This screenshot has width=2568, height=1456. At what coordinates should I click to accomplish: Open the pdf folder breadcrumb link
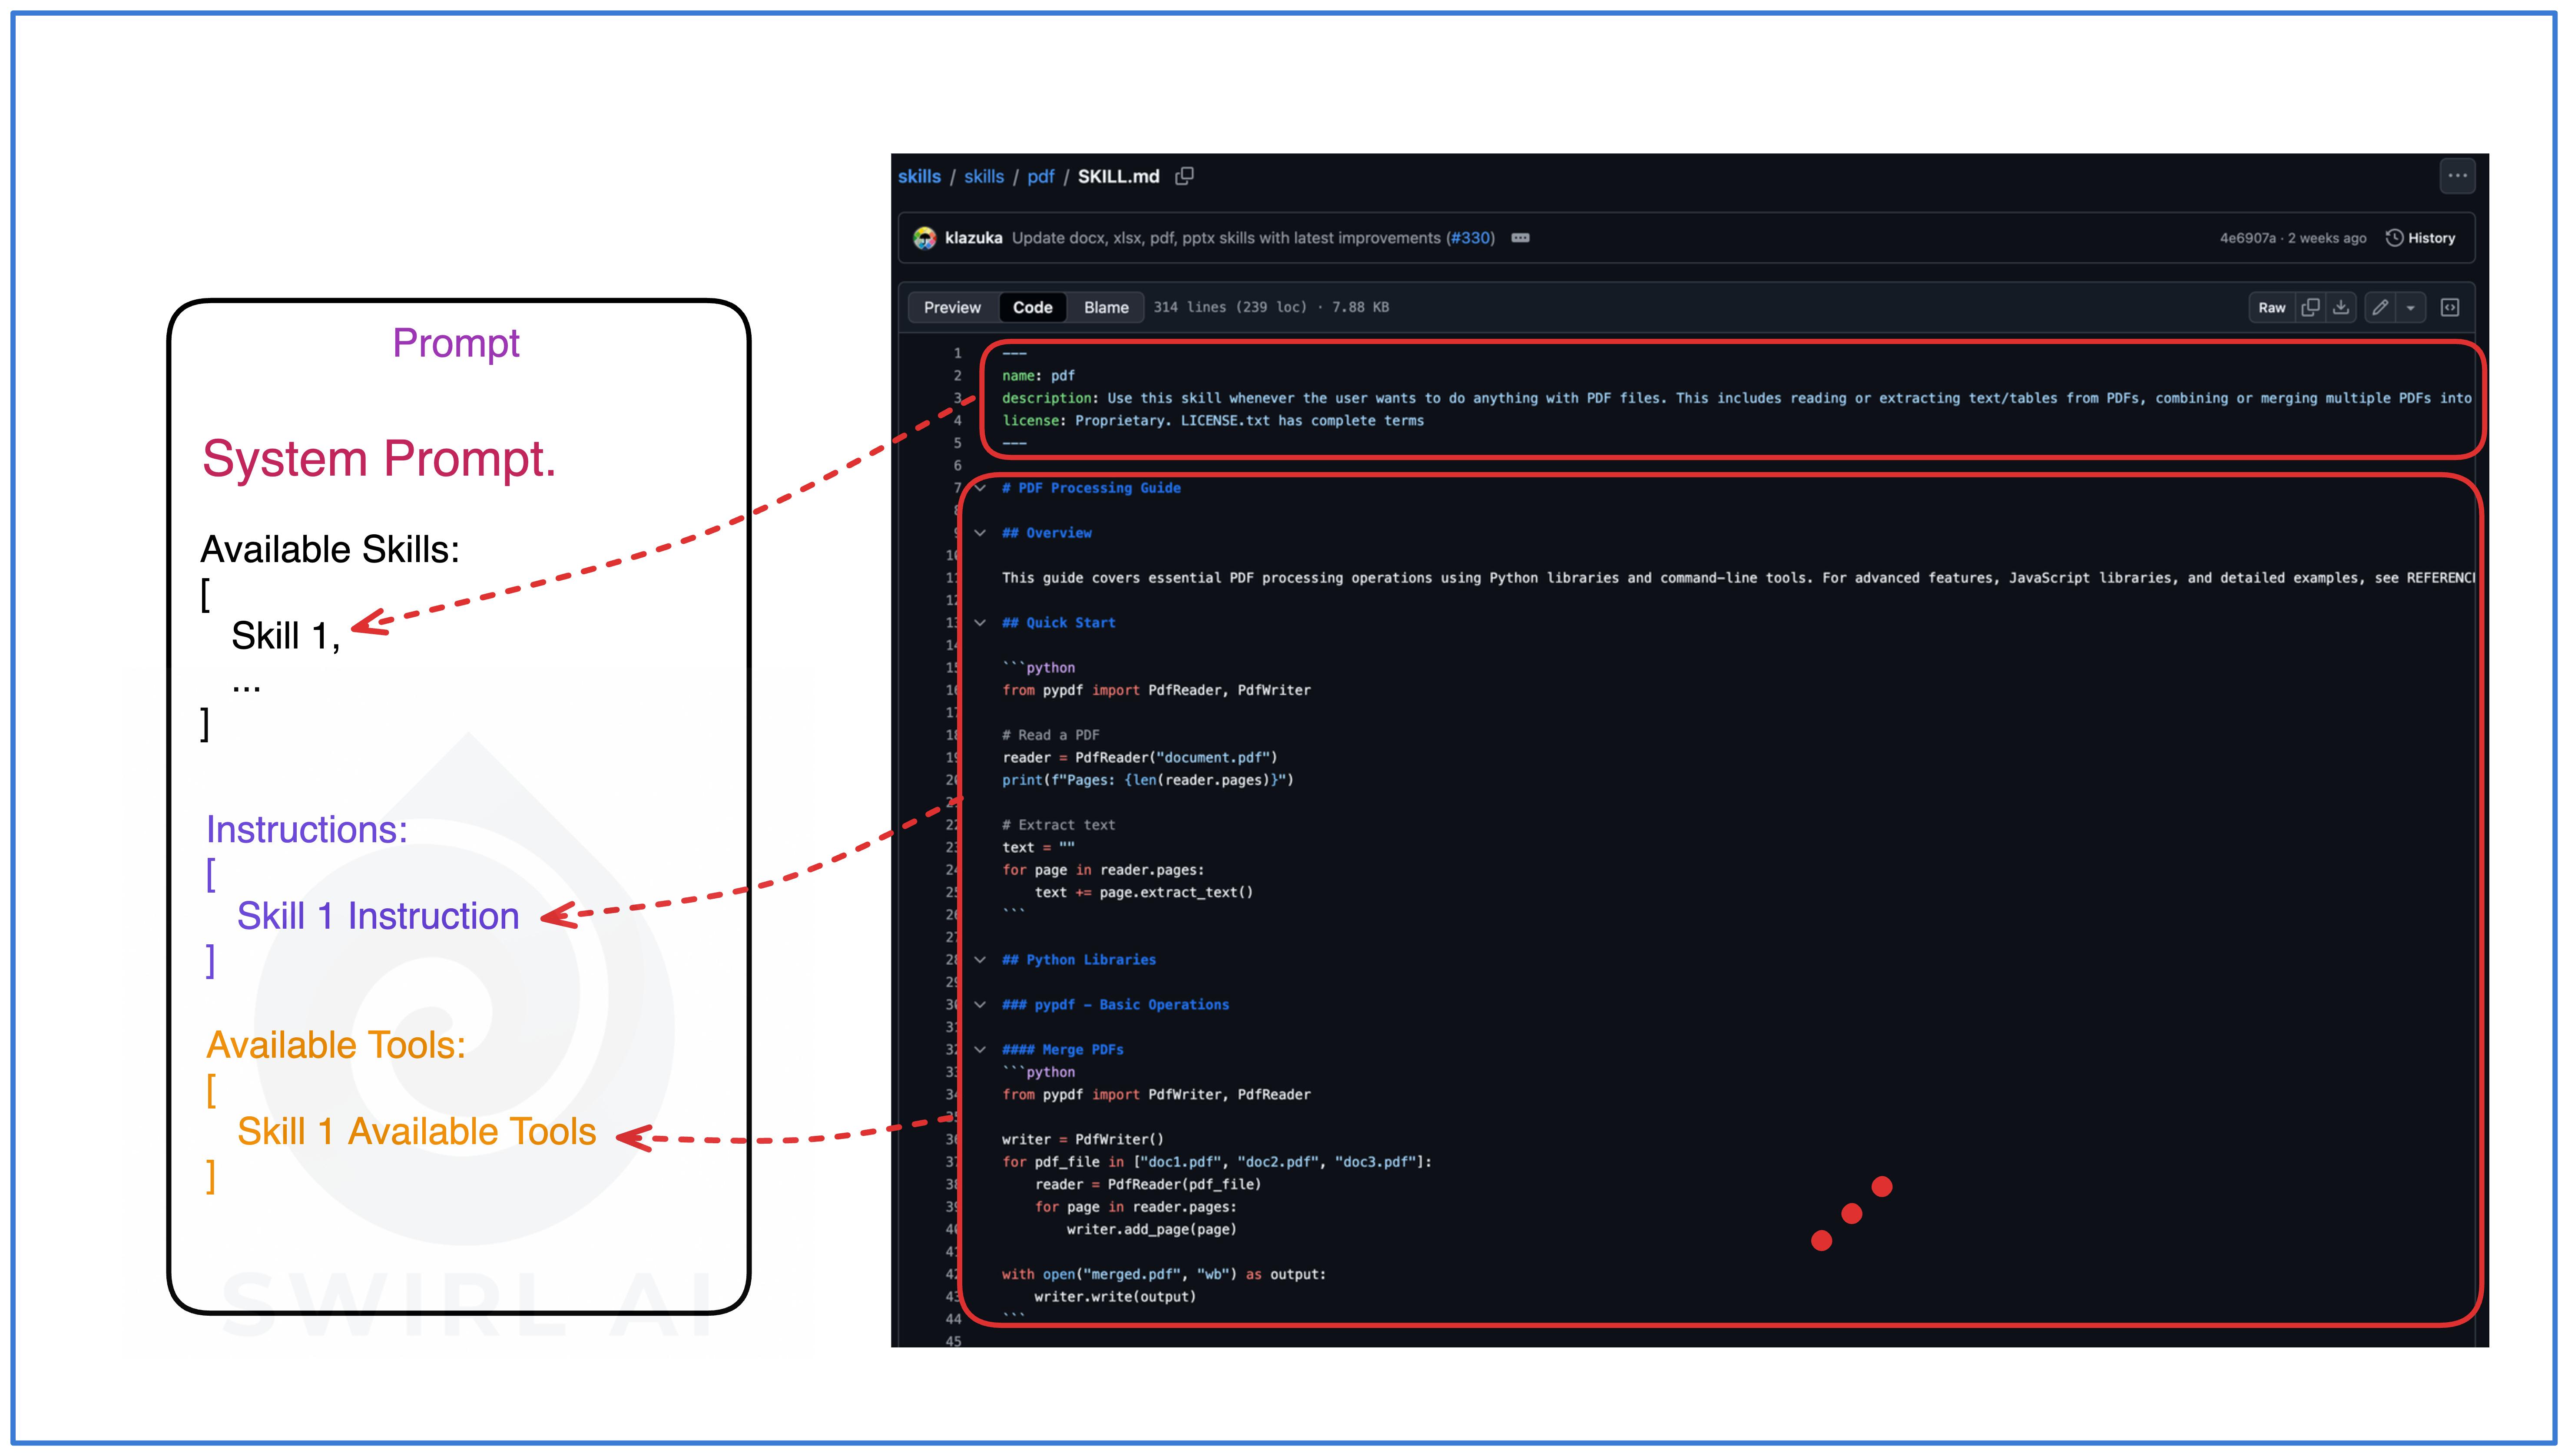1040,176
